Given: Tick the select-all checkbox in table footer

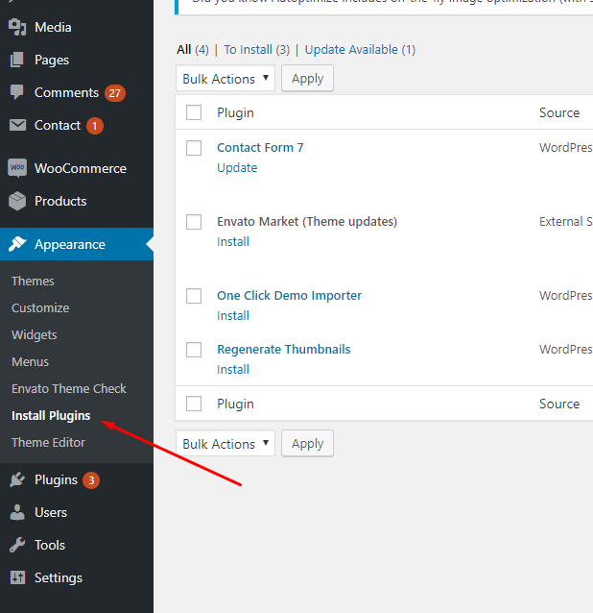Looking at the screenshot, I should [194, 404].
